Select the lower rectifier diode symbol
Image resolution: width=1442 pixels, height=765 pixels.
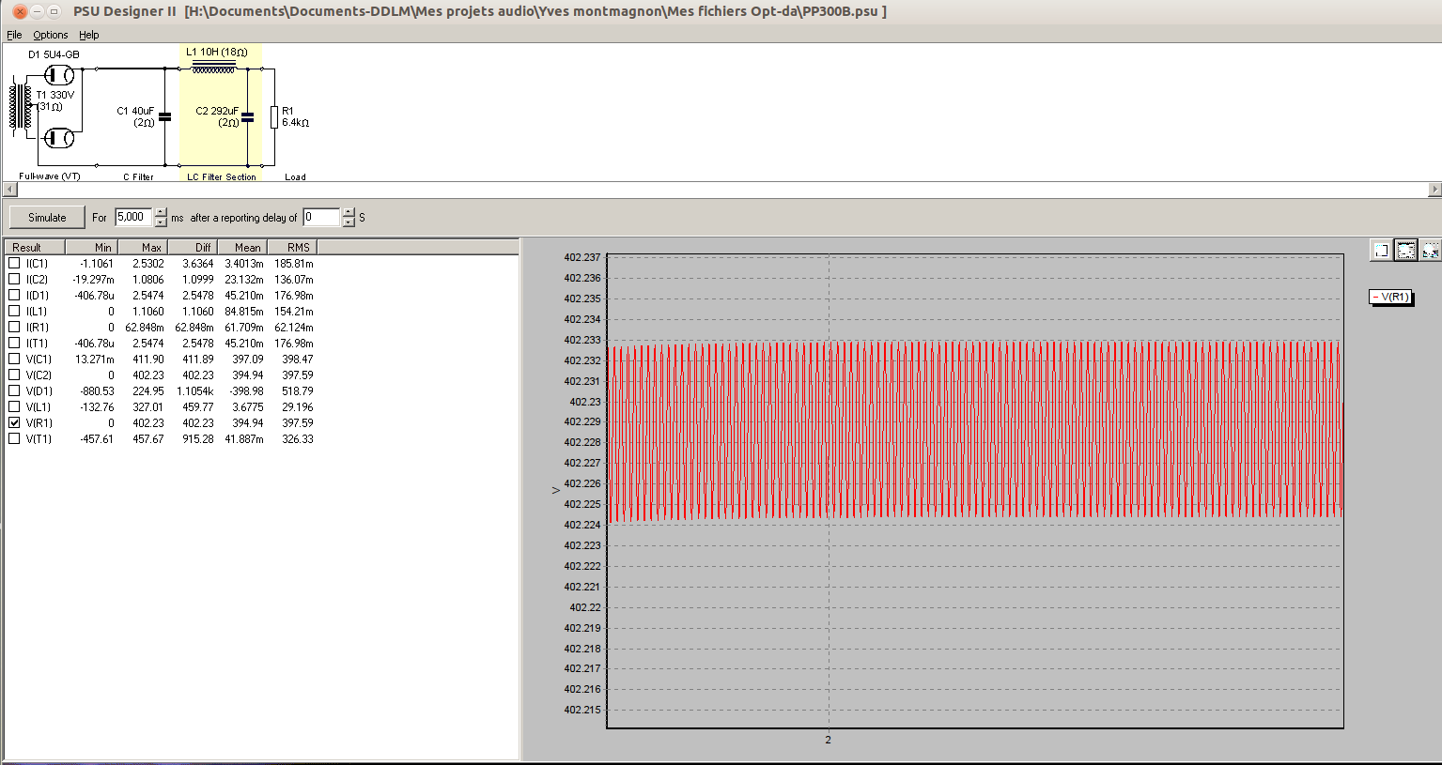click(x=59, y=138)
